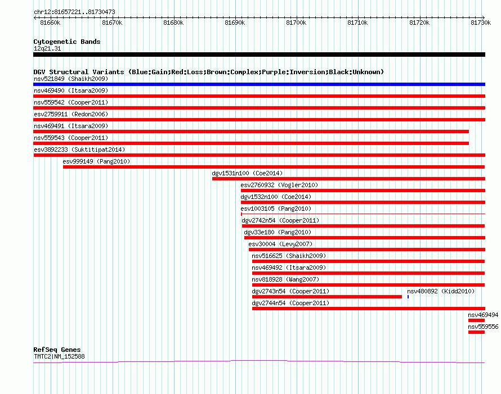Image resolution: width=501 pixels, height=394 pixels.
Task: Click dgv33e180 (Pang2010) label
Action: click(278, 232)
